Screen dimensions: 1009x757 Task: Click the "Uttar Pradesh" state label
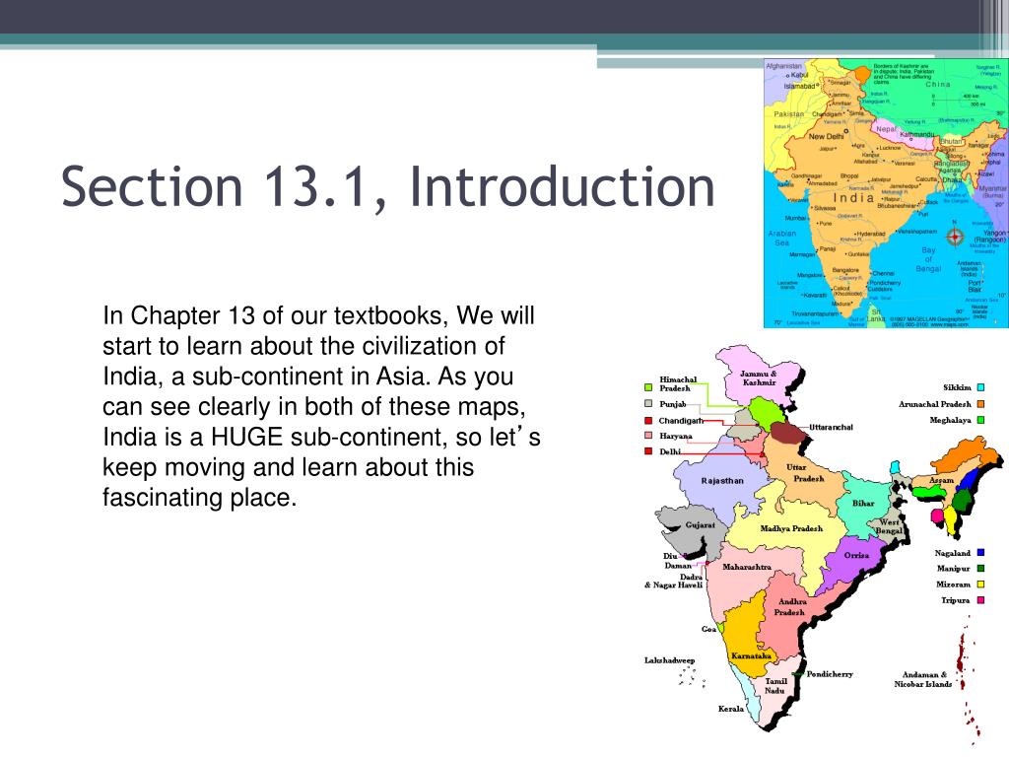click(x=806, y=473)
